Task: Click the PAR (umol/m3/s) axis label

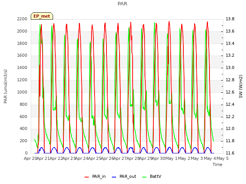Action: [5, 86]
